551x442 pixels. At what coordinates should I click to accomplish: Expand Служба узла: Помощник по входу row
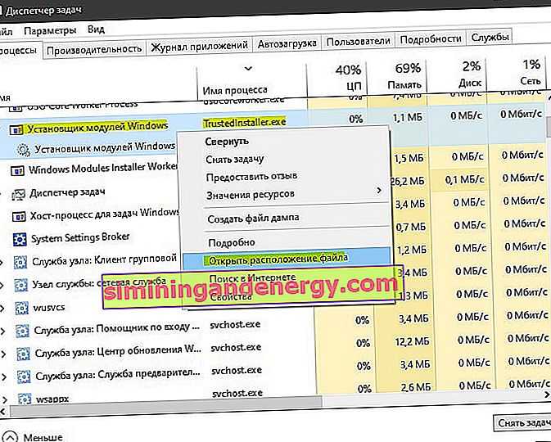tap(3, 331)
